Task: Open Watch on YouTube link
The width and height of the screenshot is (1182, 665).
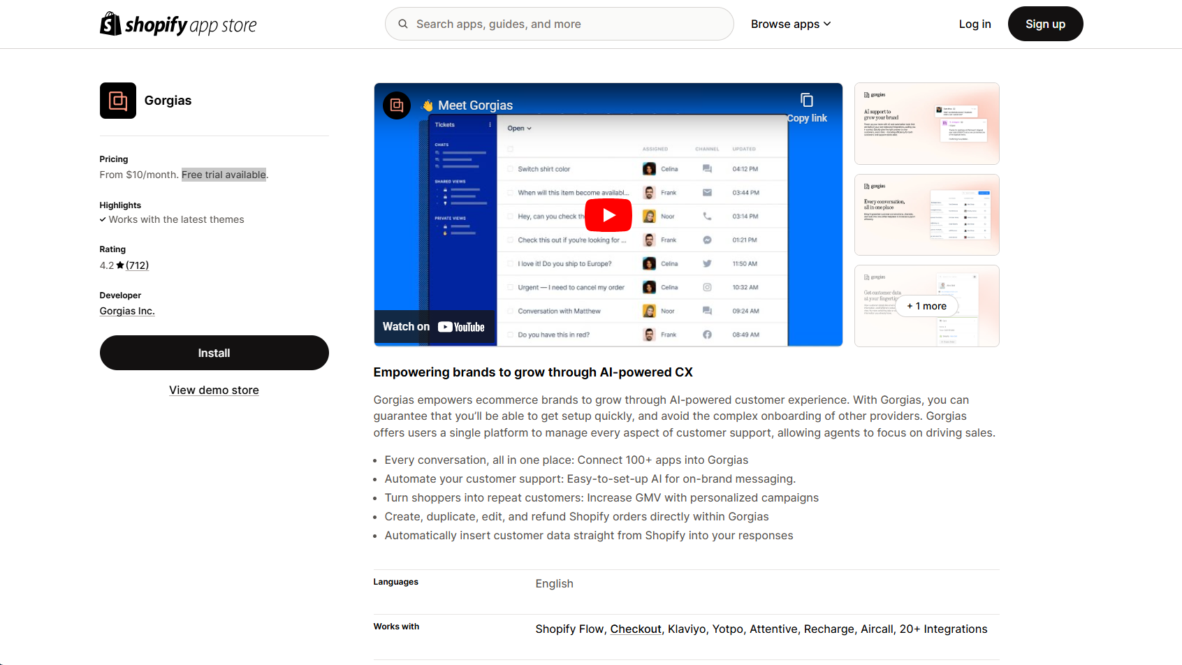Action: (x=434, y=327)
